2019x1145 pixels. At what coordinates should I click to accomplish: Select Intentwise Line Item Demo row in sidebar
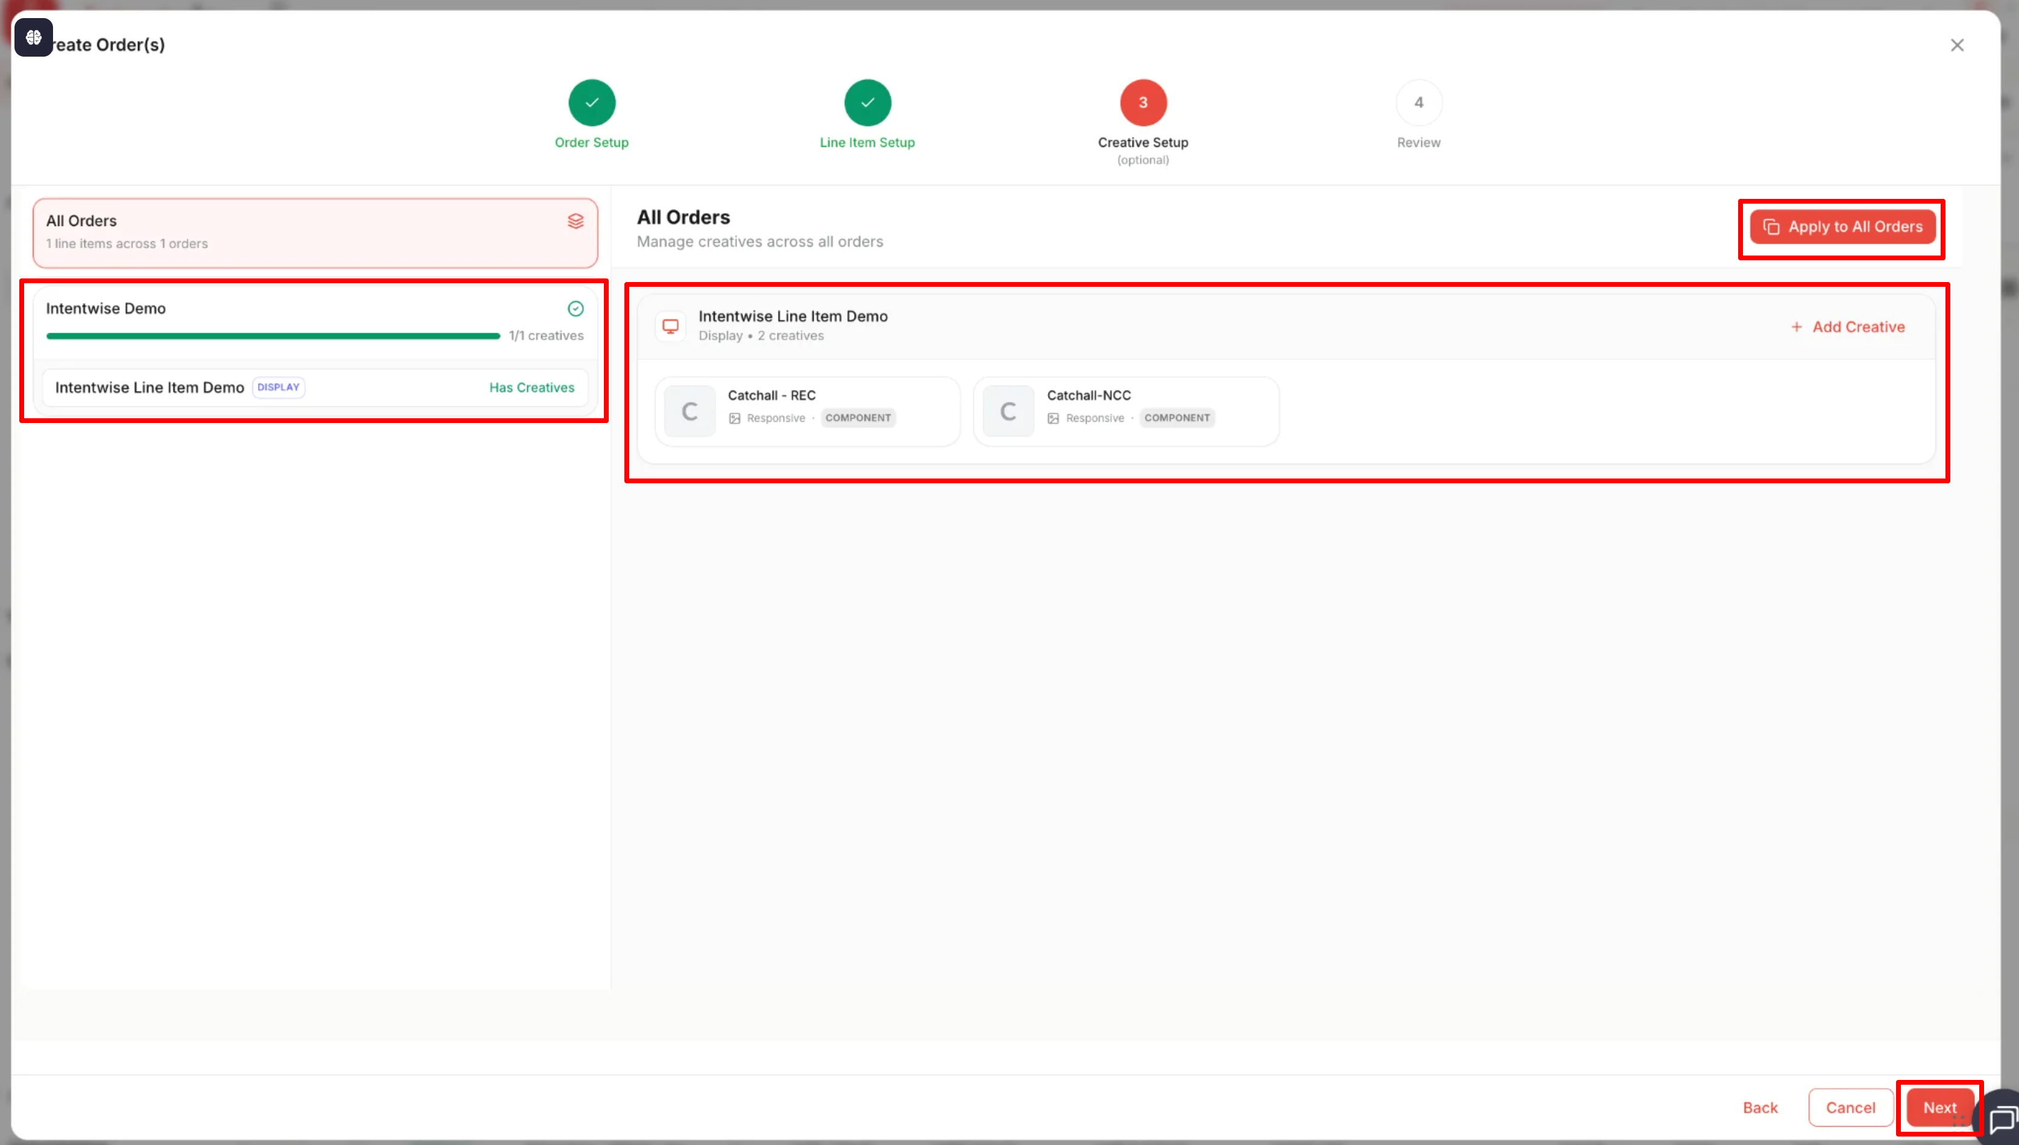(x=315, y=387)
